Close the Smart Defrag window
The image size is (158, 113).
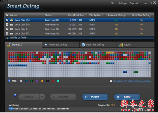tap(155, 3)
